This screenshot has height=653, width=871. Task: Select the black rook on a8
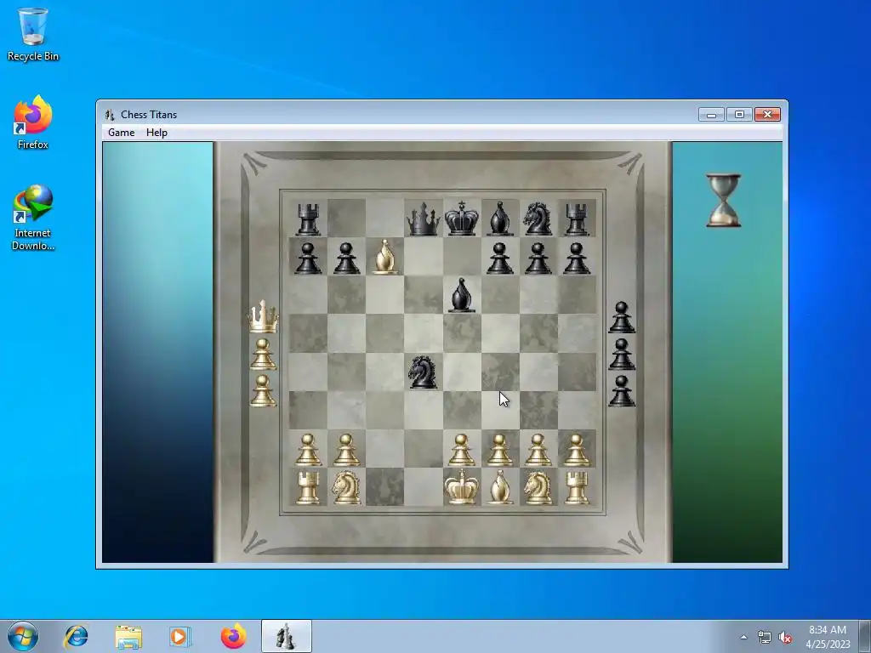coord(308,219)
